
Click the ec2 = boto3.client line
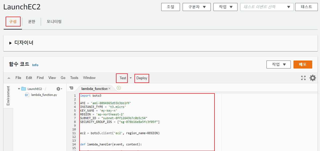(x=120, y=133)
